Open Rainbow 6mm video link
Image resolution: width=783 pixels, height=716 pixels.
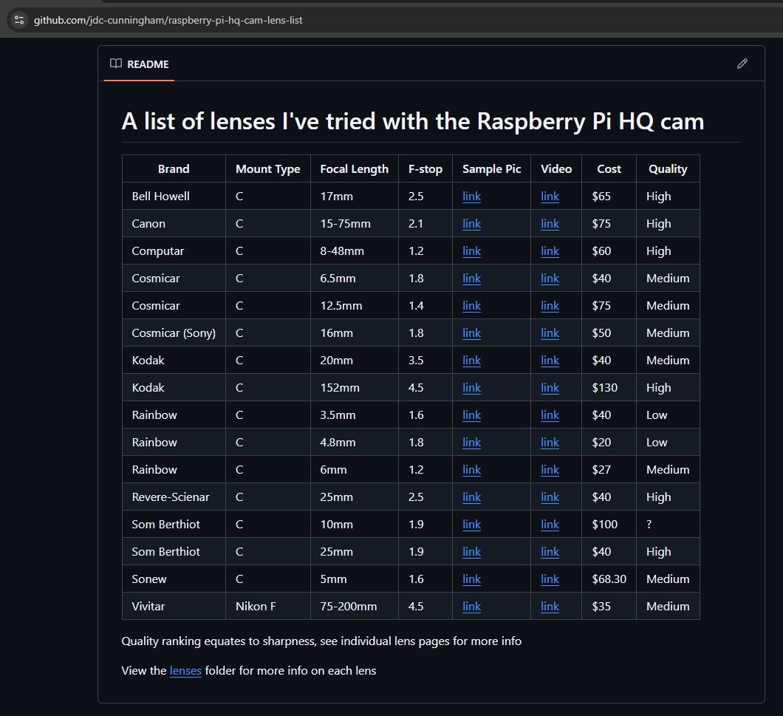(x=550, y=470)
